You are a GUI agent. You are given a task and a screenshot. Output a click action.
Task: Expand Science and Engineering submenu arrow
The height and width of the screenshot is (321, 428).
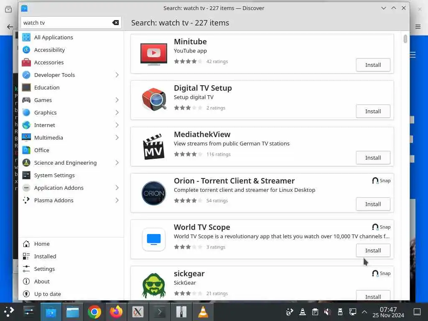point(117,163)
